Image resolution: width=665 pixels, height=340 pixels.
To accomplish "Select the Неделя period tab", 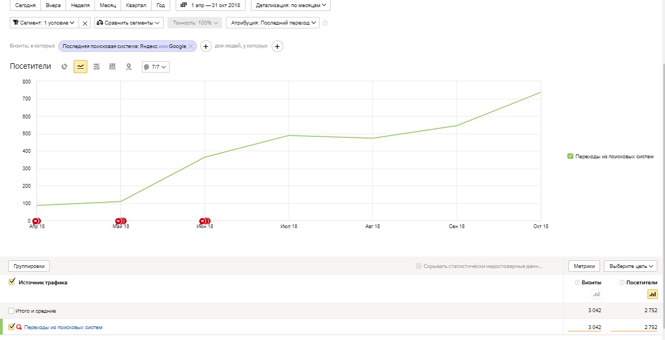I will (x=80, y=5).
